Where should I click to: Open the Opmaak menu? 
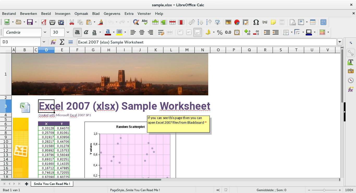(81, 14)
